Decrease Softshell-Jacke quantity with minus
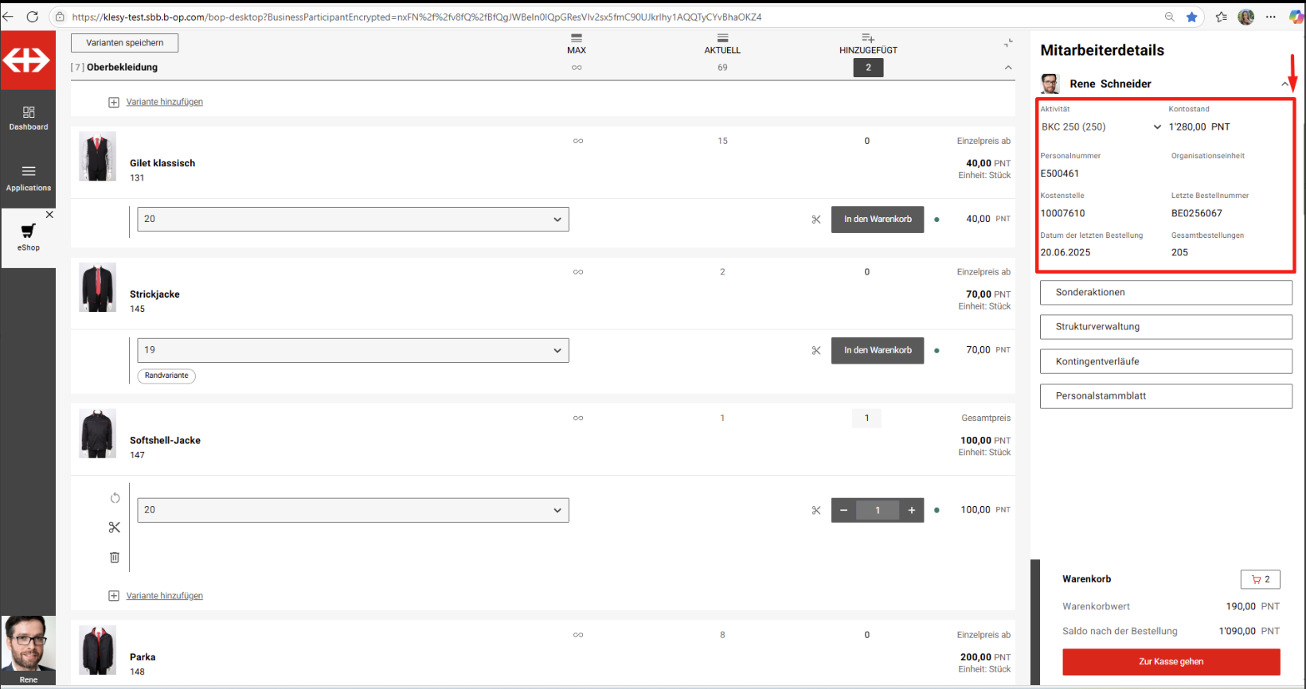The width and height of the screenshot is (1306, 689). click(x=843, y=510)
